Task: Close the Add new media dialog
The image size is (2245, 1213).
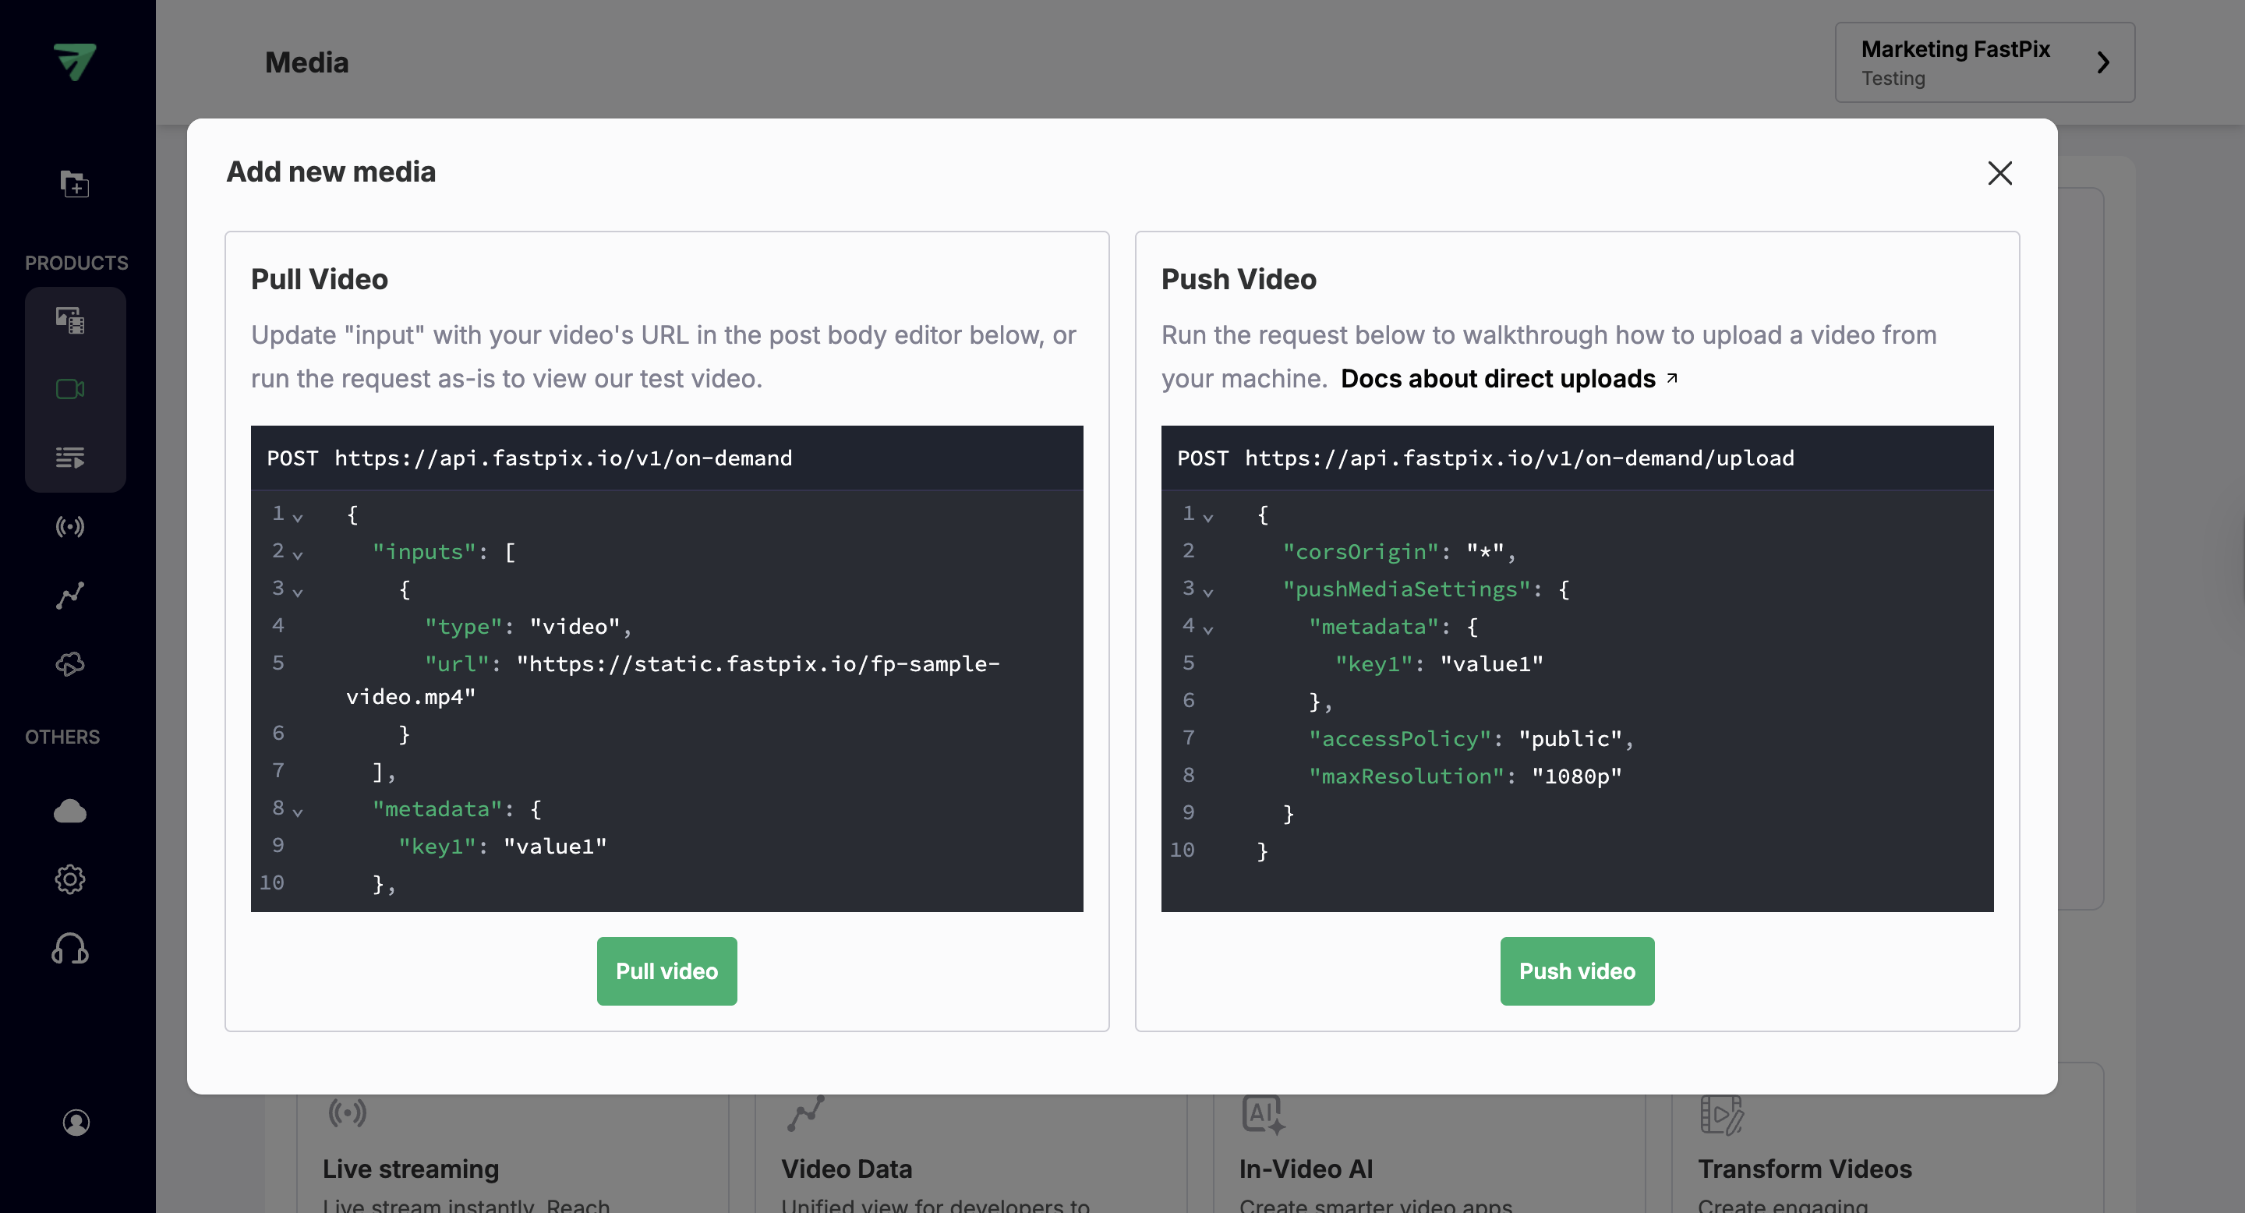Action: click(x=2000, y=172)
